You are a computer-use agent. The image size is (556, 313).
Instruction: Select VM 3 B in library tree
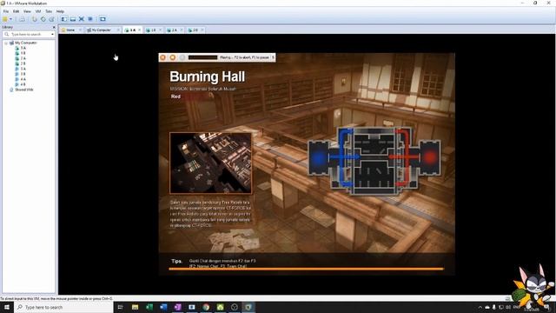click(20, 74)
